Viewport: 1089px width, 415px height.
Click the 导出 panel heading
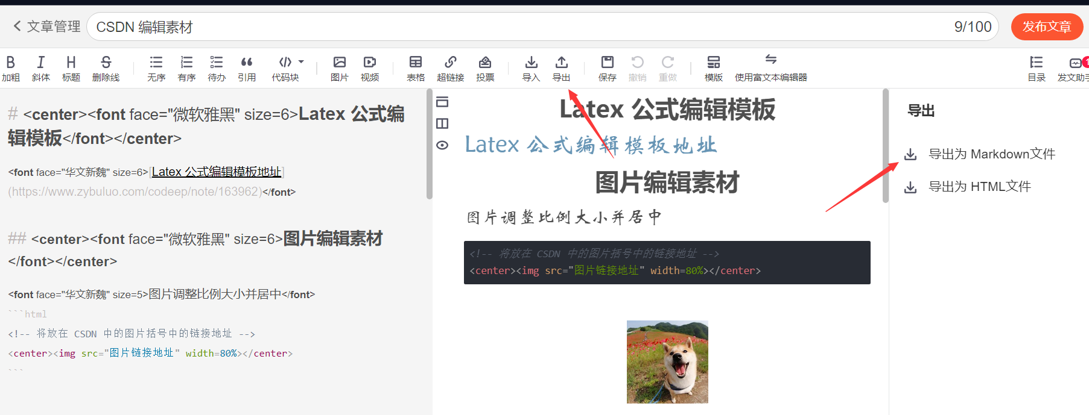click(x=921, y=111)
